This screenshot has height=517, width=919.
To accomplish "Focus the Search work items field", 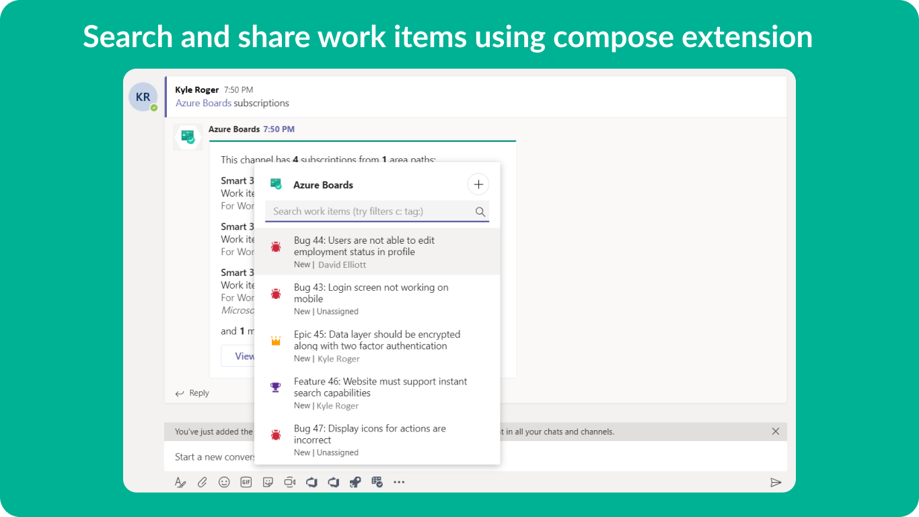I will [377, 211].
